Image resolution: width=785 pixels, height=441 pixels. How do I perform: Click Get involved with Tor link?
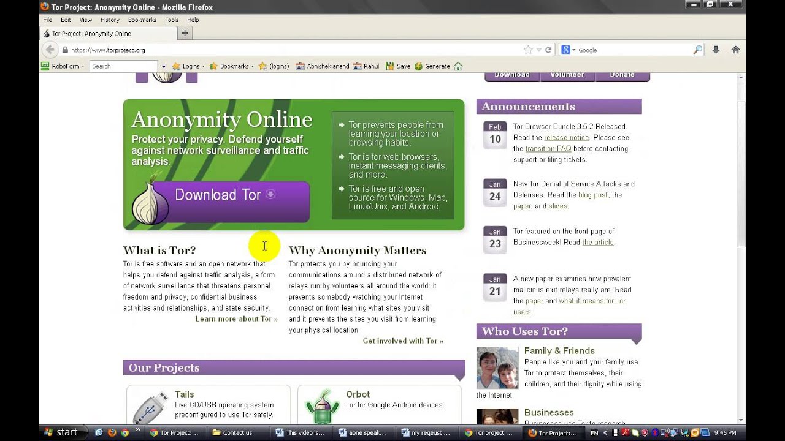coord(403,341)
